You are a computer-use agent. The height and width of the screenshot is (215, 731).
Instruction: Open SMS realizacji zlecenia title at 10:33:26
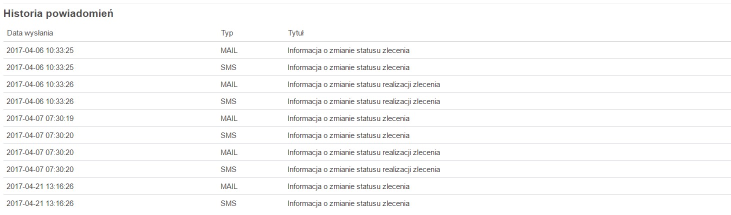363,101
